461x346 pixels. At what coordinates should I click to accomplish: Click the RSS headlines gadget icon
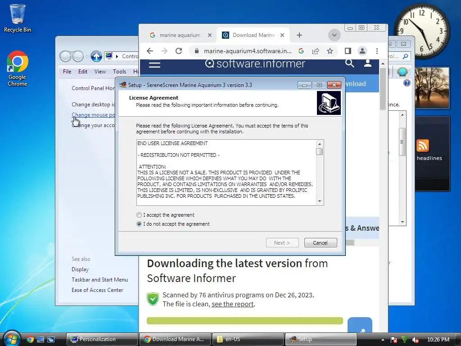click(x=423, y=146)
